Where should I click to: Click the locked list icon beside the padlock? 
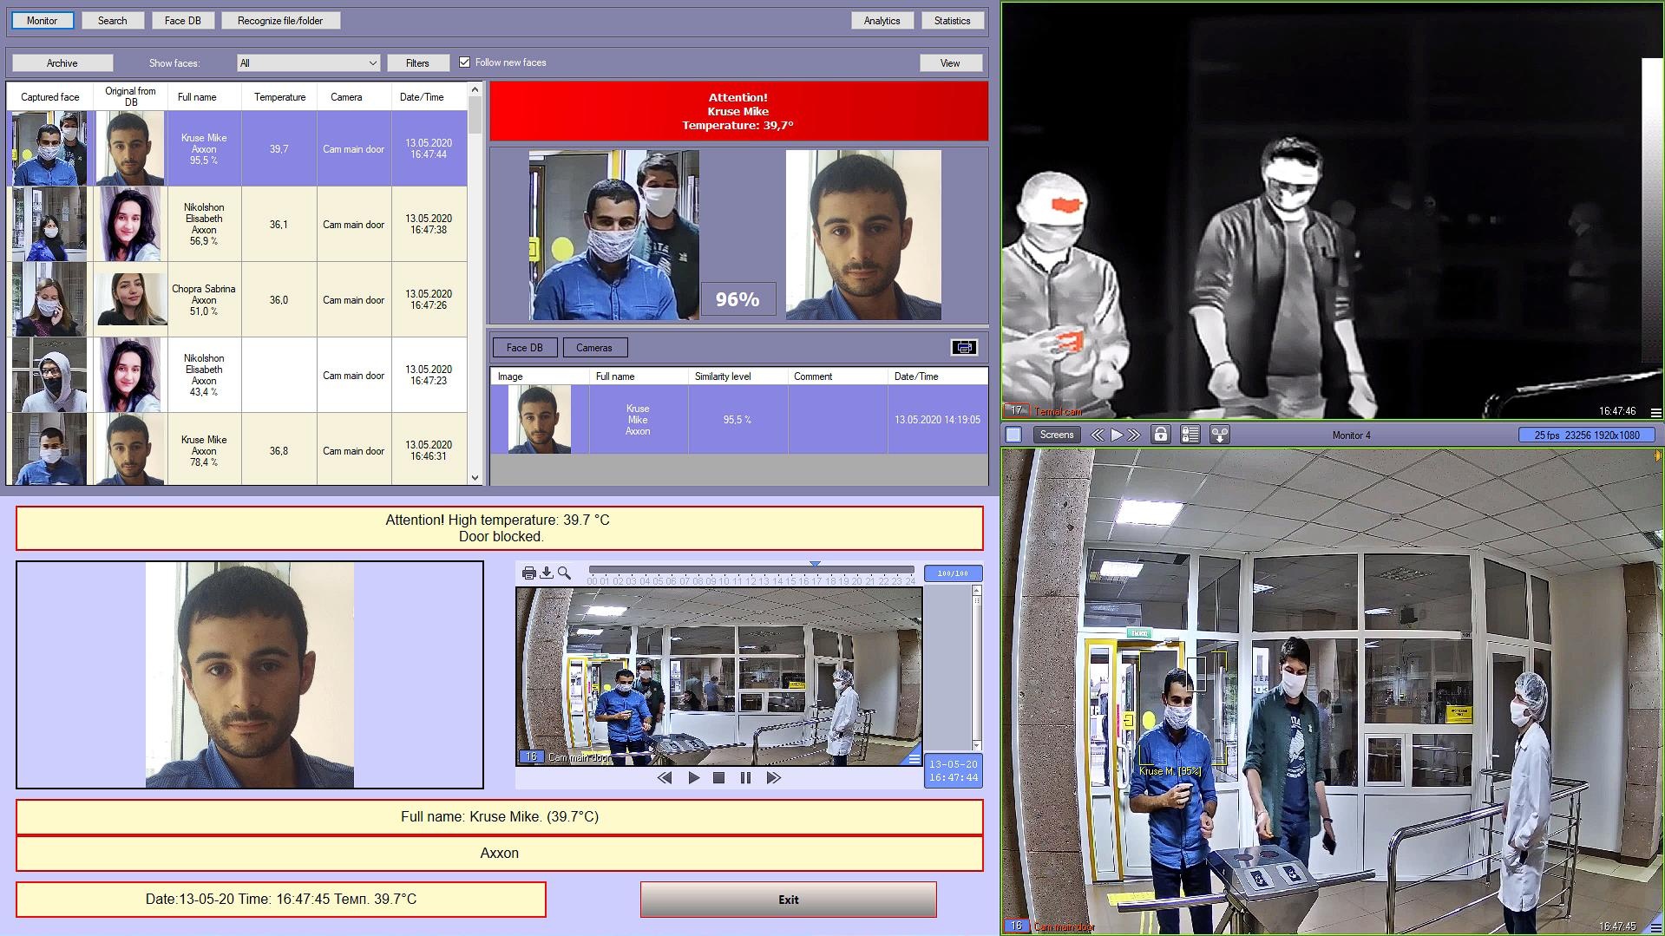click(1190, 435)
